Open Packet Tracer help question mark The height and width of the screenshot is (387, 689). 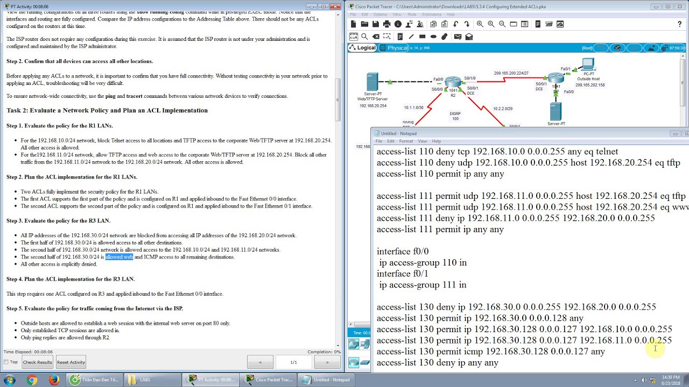click(x=680, y=24)
